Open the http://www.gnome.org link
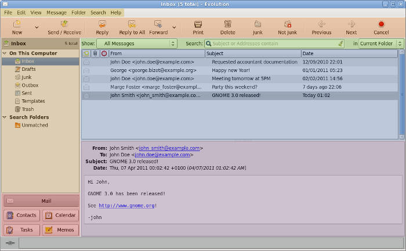Image resolution: width=406 pixels, height=251 pixels. coord(126,206)
